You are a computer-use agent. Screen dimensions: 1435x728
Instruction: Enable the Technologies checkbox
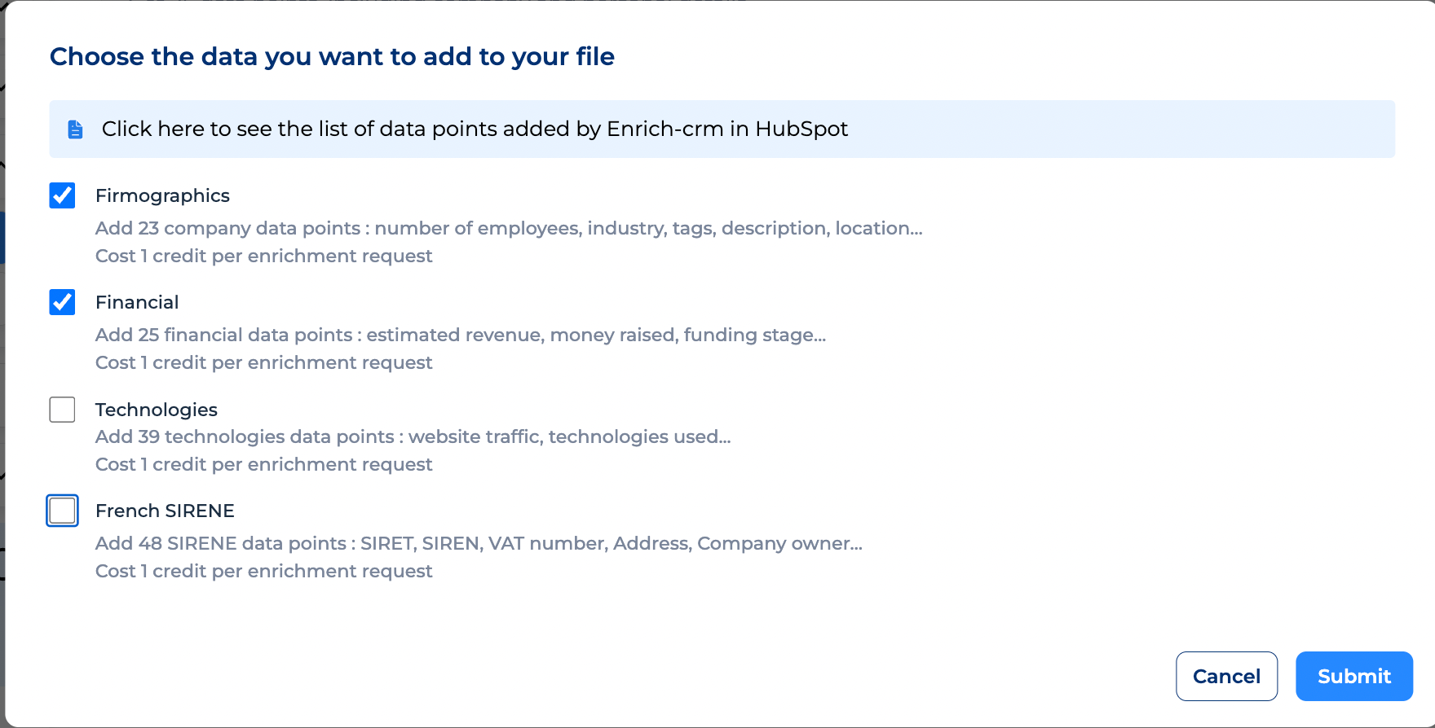point(62,410)
